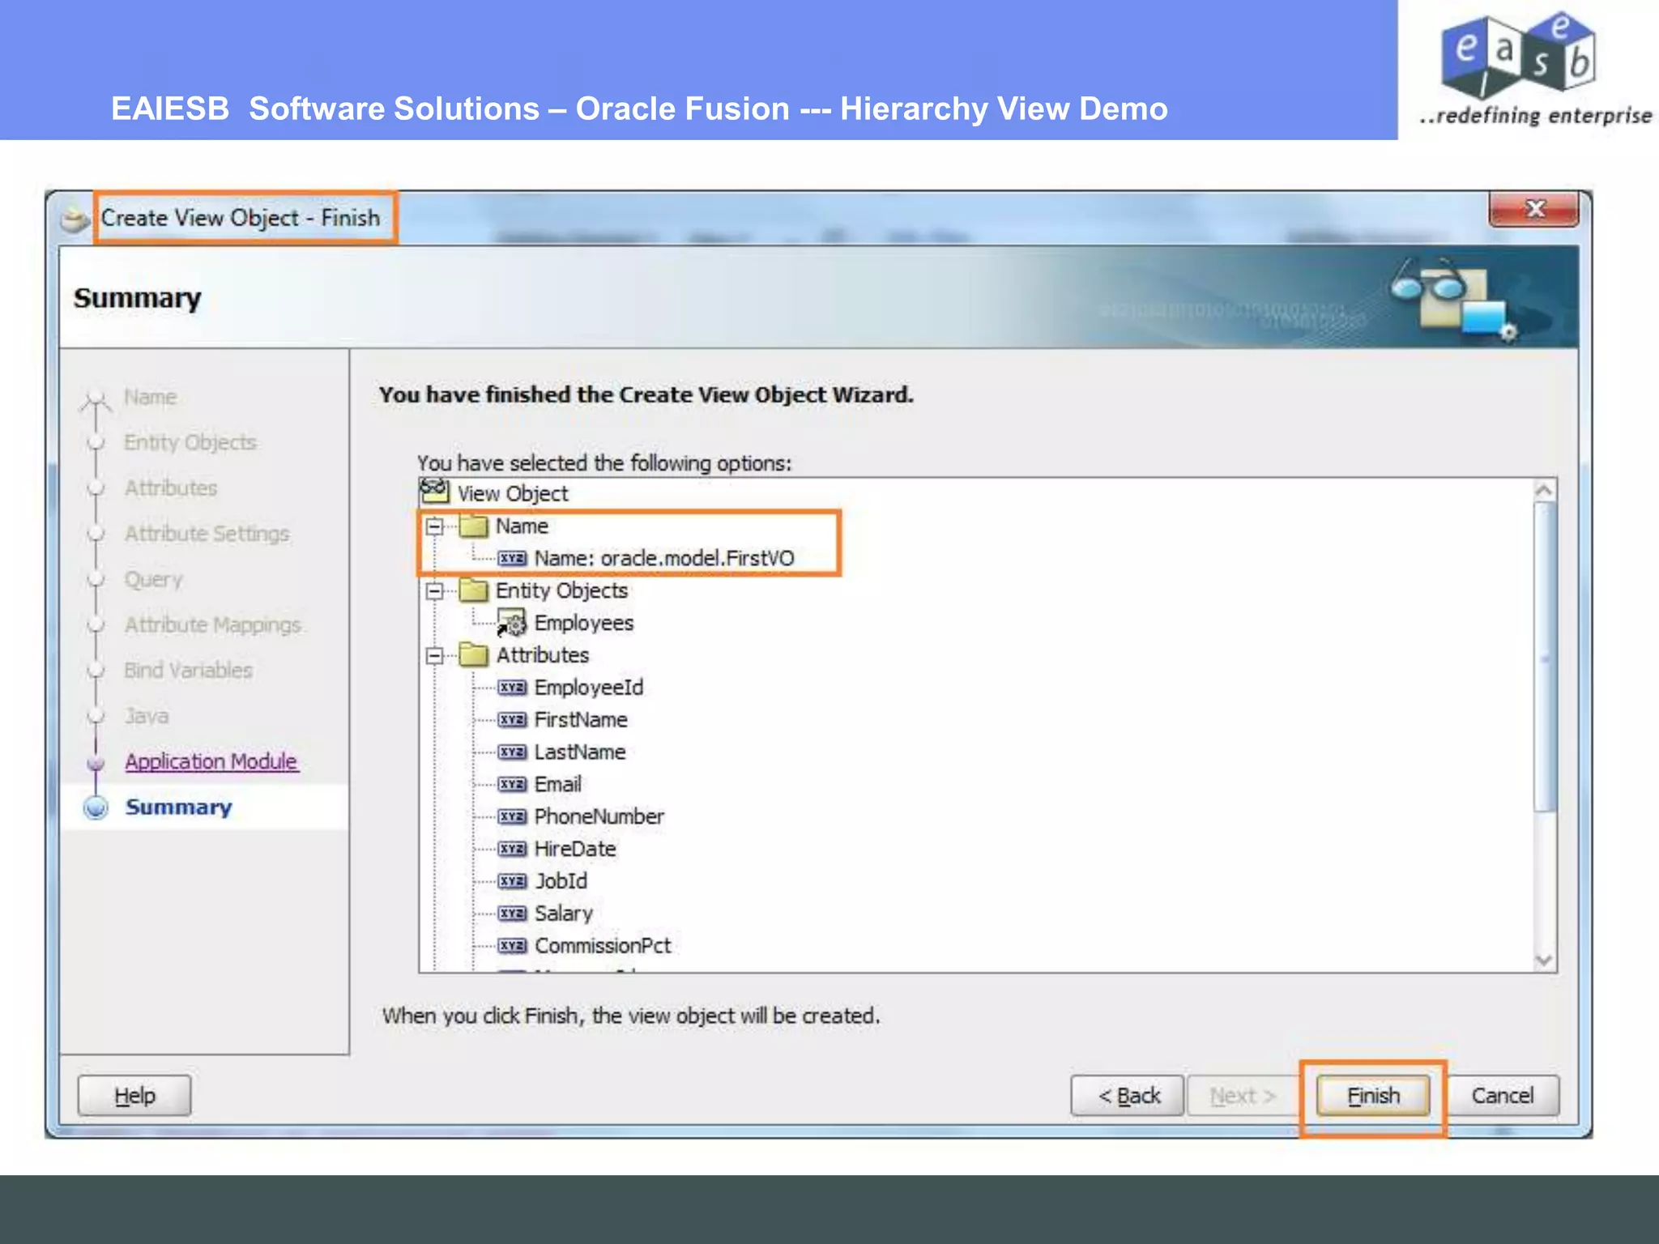Click the Application Module step bullet

96,762
